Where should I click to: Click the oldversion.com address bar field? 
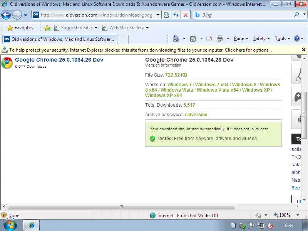pos(93,15)
